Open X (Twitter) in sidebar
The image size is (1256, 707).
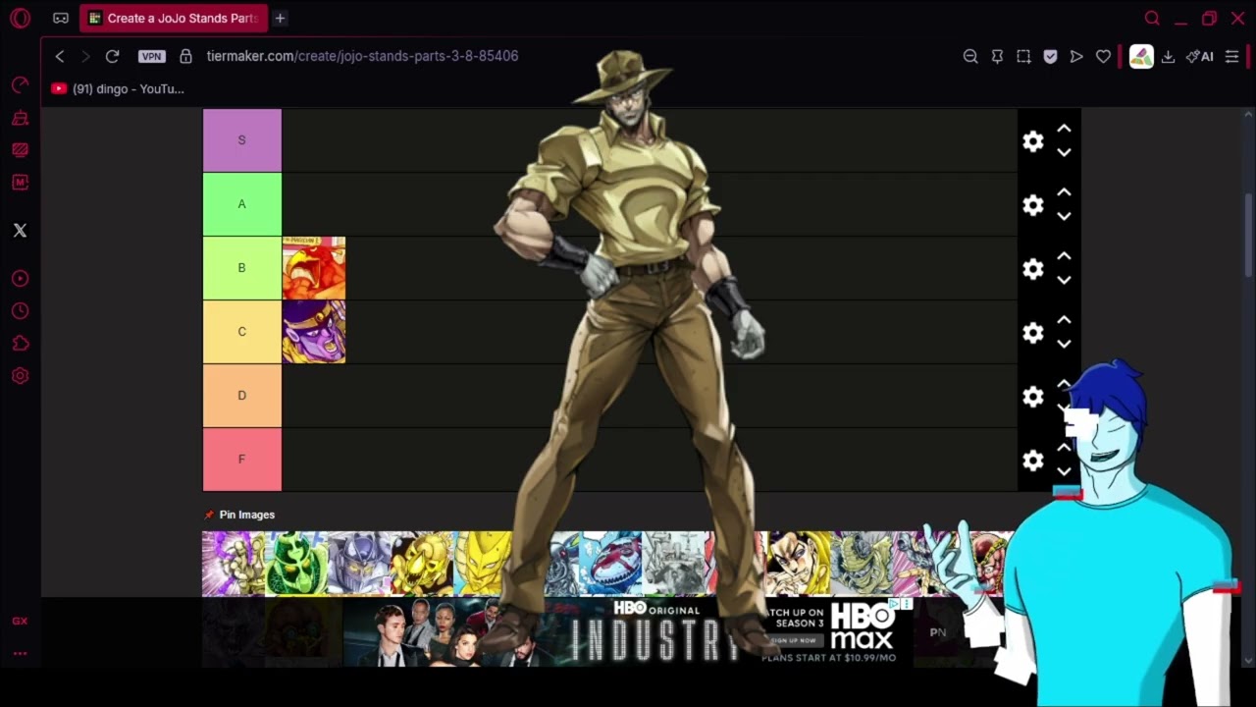20,231
